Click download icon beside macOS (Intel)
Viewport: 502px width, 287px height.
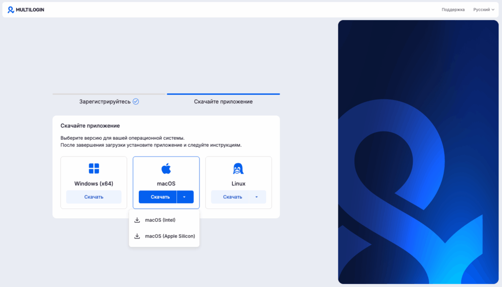(x=137, y=220)
